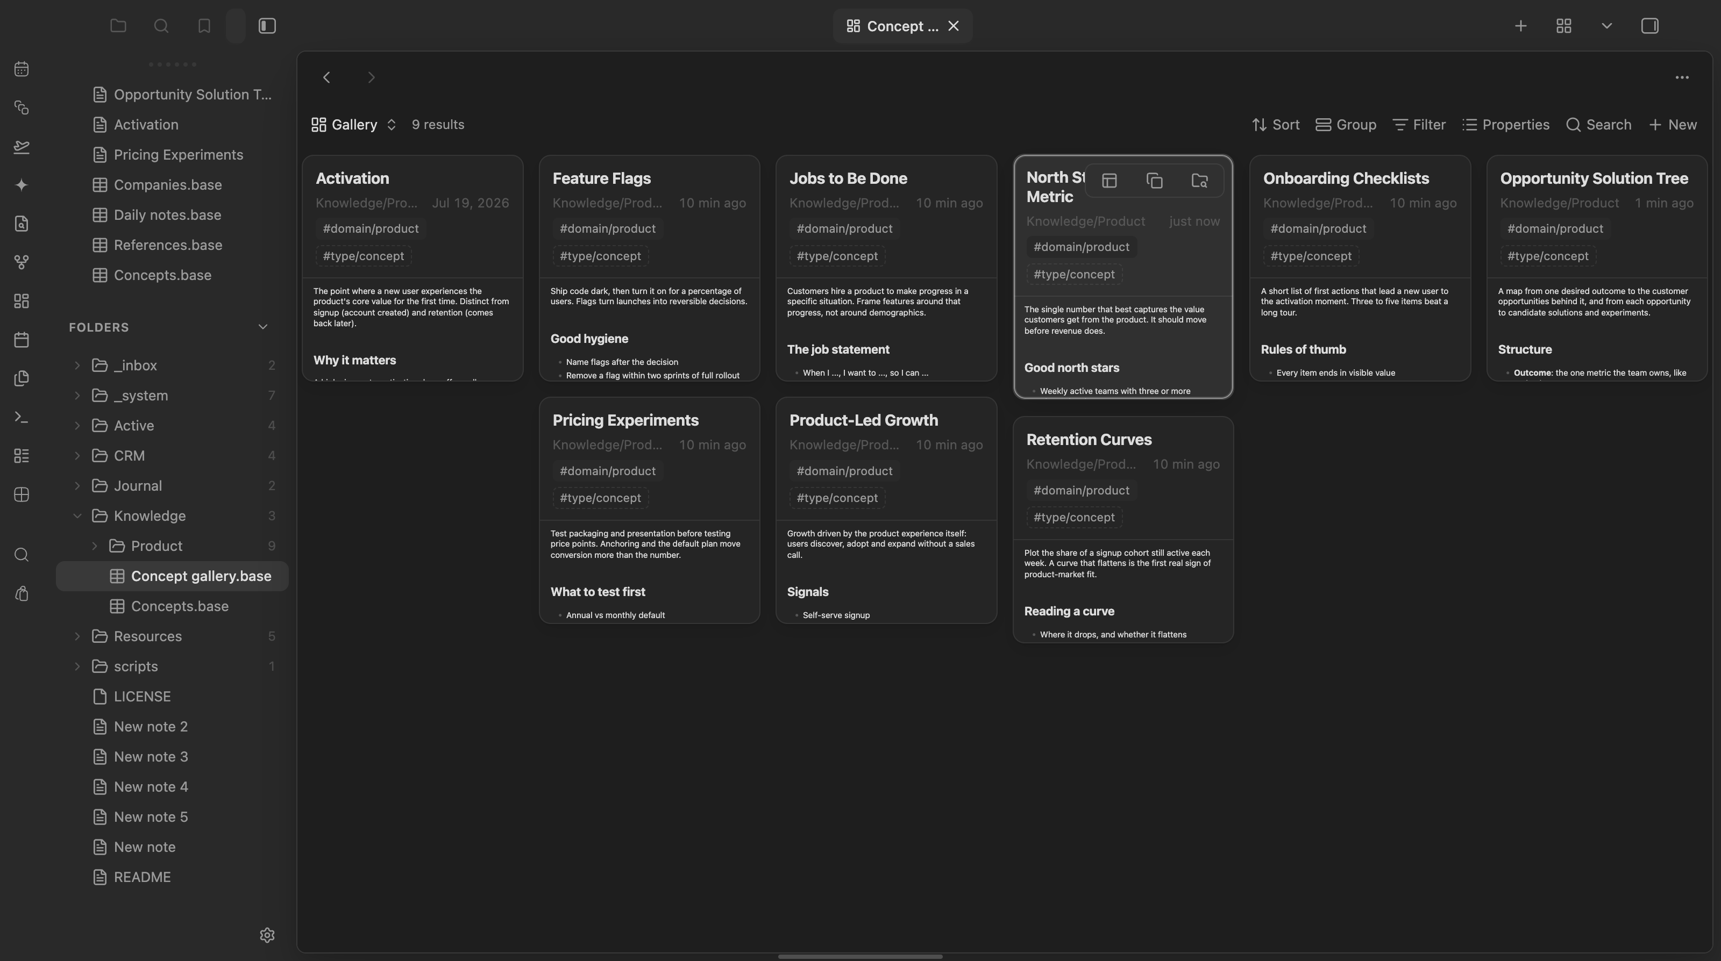The height and width of the screenshot is (961, 1721).
Task: Open the command palette terminal icon
Action: coord(22,418)
